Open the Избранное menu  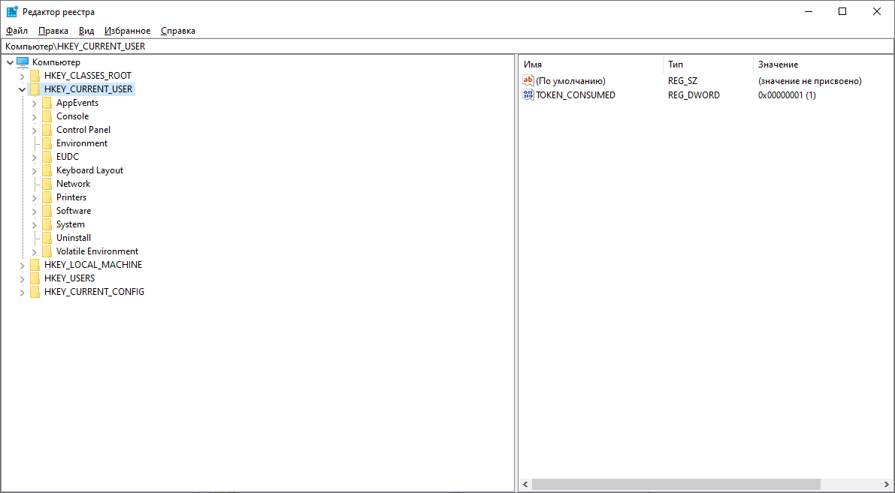tap(127, 31)
